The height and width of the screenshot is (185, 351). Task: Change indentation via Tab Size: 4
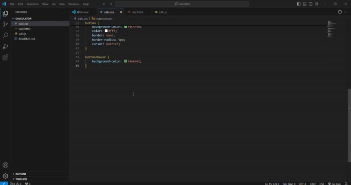(x=289, y=183)
